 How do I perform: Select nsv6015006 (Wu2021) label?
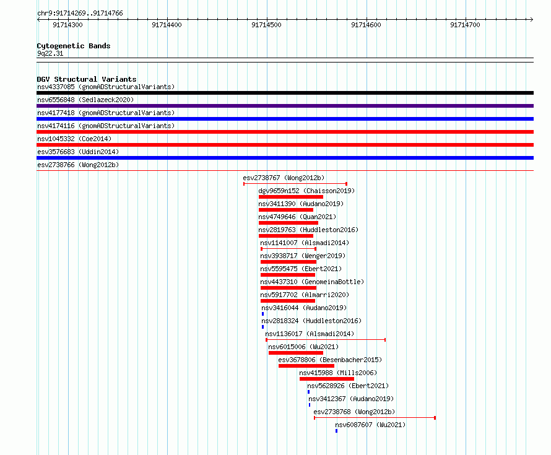303,347
